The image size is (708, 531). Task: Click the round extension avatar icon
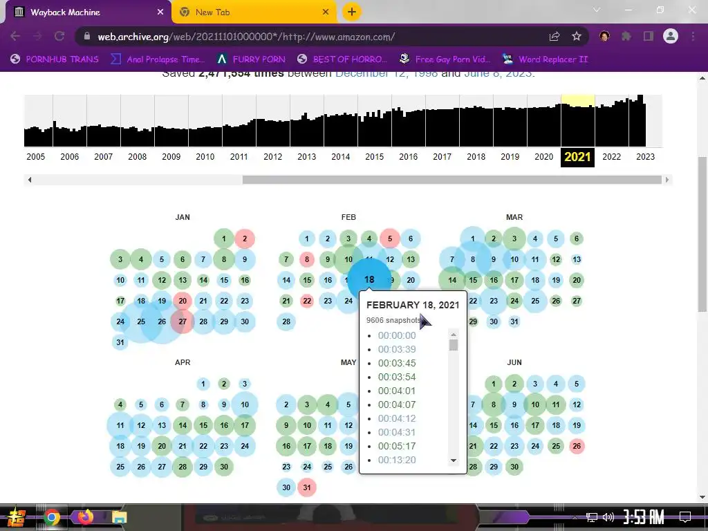point(604,36)
